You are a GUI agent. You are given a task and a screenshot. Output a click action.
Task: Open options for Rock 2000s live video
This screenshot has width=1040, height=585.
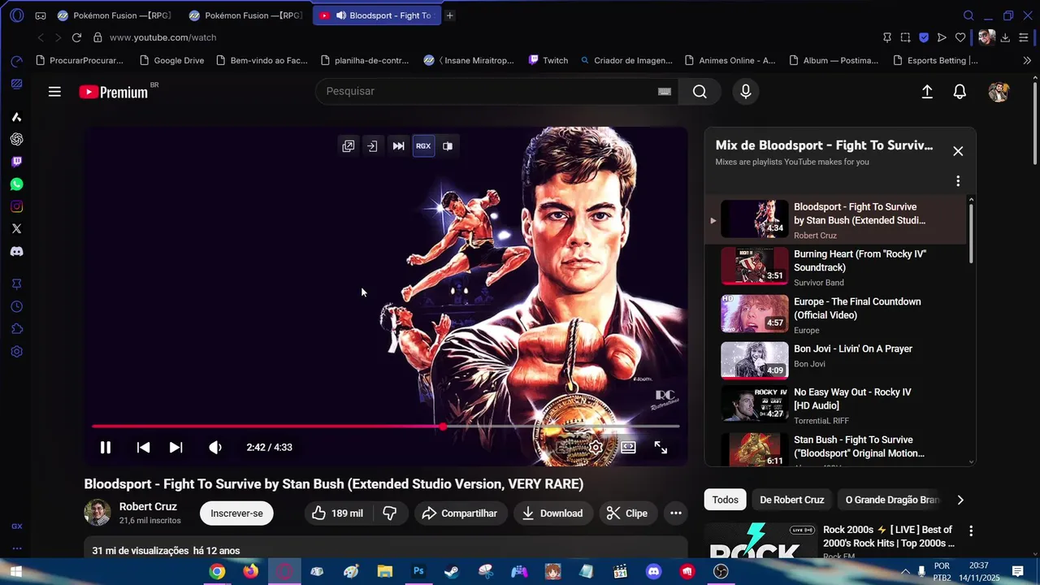[x=970, y=531]
